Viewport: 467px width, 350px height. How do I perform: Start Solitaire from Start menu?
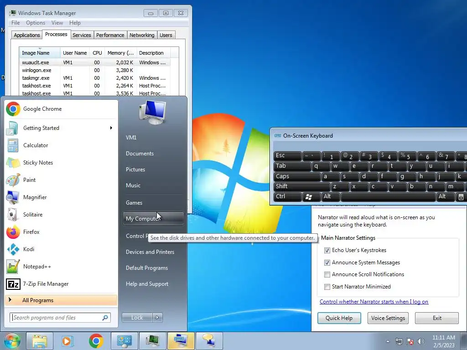[61, 214]
